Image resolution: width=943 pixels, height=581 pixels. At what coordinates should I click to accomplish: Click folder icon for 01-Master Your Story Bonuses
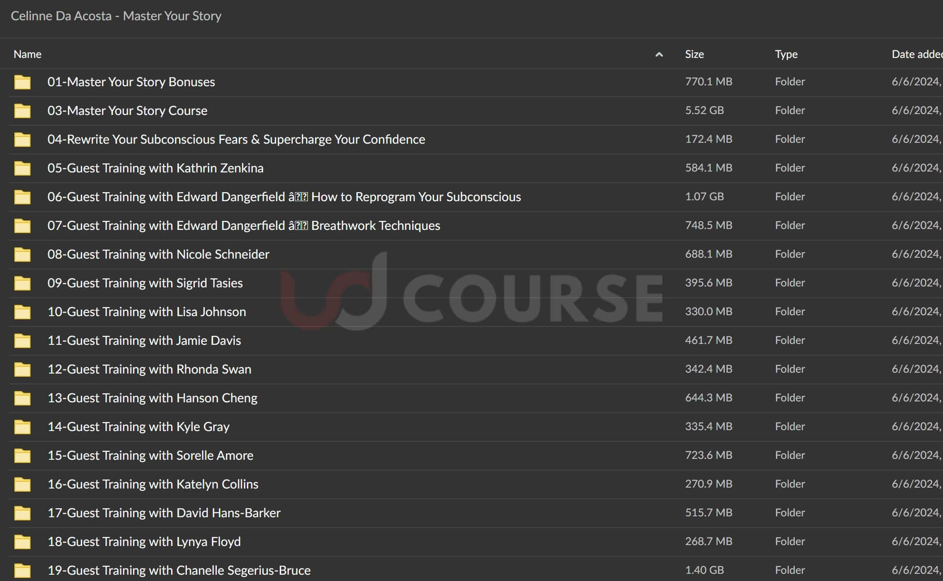pyautogui.click(x=22, y=82)
